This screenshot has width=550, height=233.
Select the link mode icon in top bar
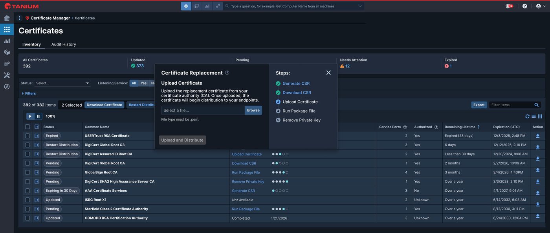point(218,6)
